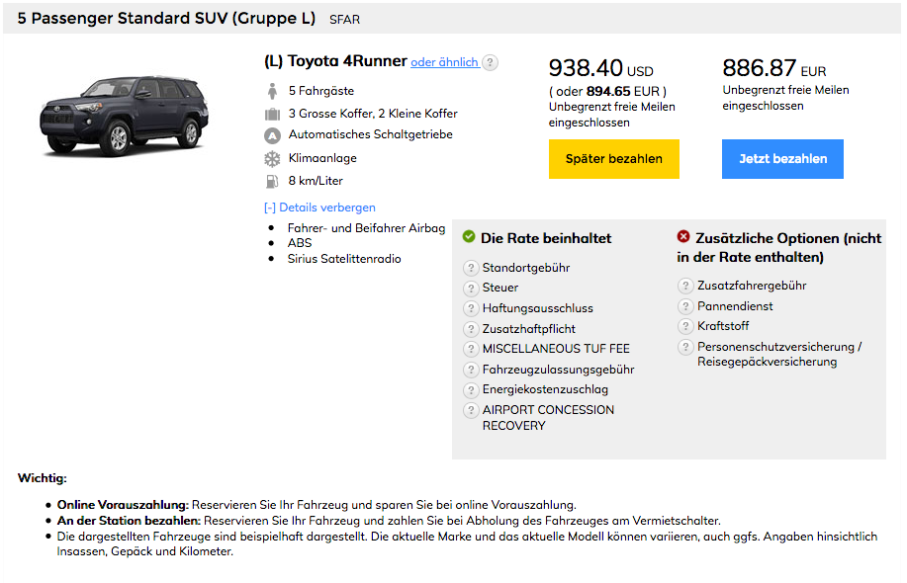The image size is (907, 583).
Task: Click help icon beside Zusatzfahrergebühr
Action: coord(685,286)
